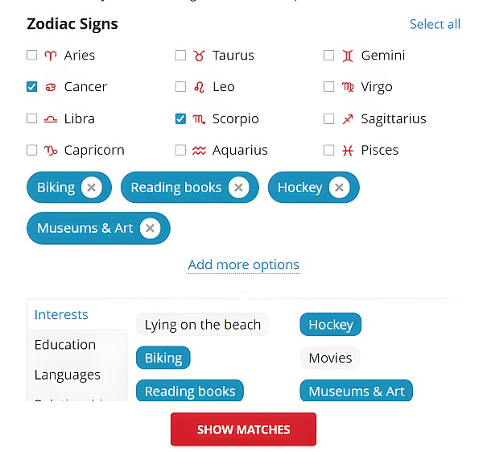483x452 pixels.
Task: Uncheck the Scorpio checkbox
Action: 180,119
